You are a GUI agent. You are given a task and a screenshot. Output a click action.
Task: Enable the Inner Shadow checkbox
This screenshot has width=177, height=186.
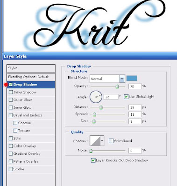[11, 92]
